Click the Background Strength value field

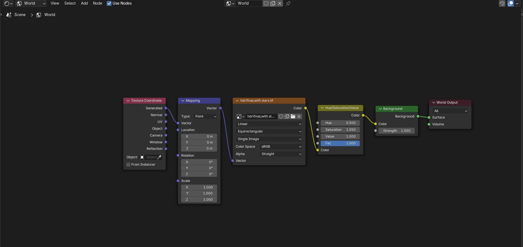point(396,131)
